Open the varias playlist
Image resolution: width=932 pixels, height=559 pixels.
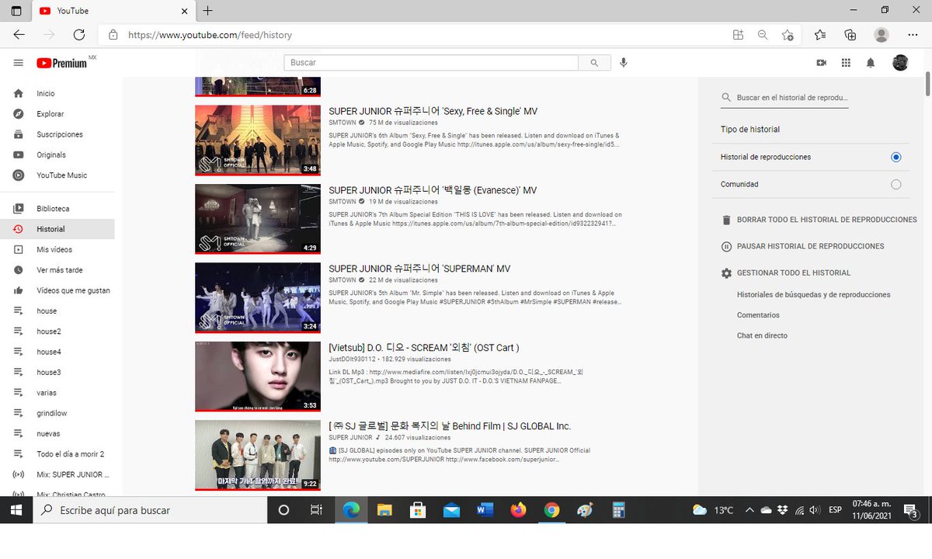pos(57,393)
